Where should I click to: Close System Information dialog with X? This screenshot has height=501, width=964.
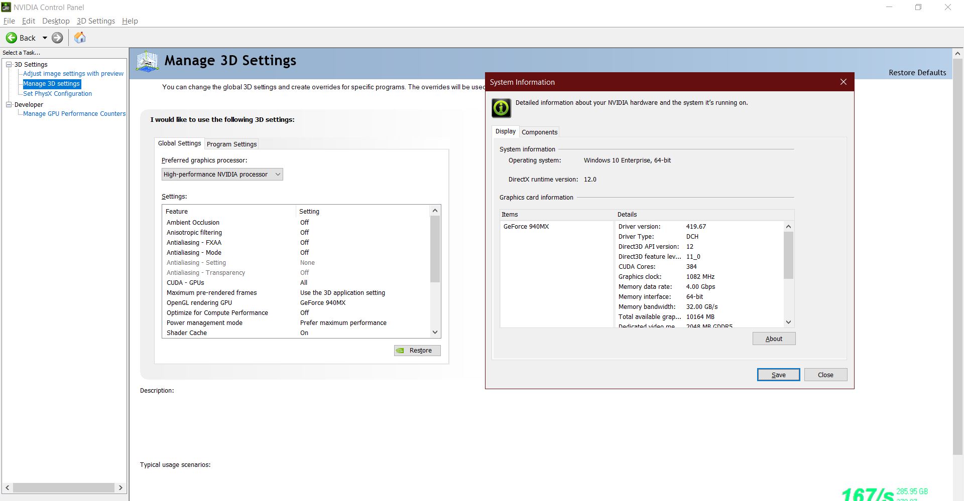coord(843,82)
